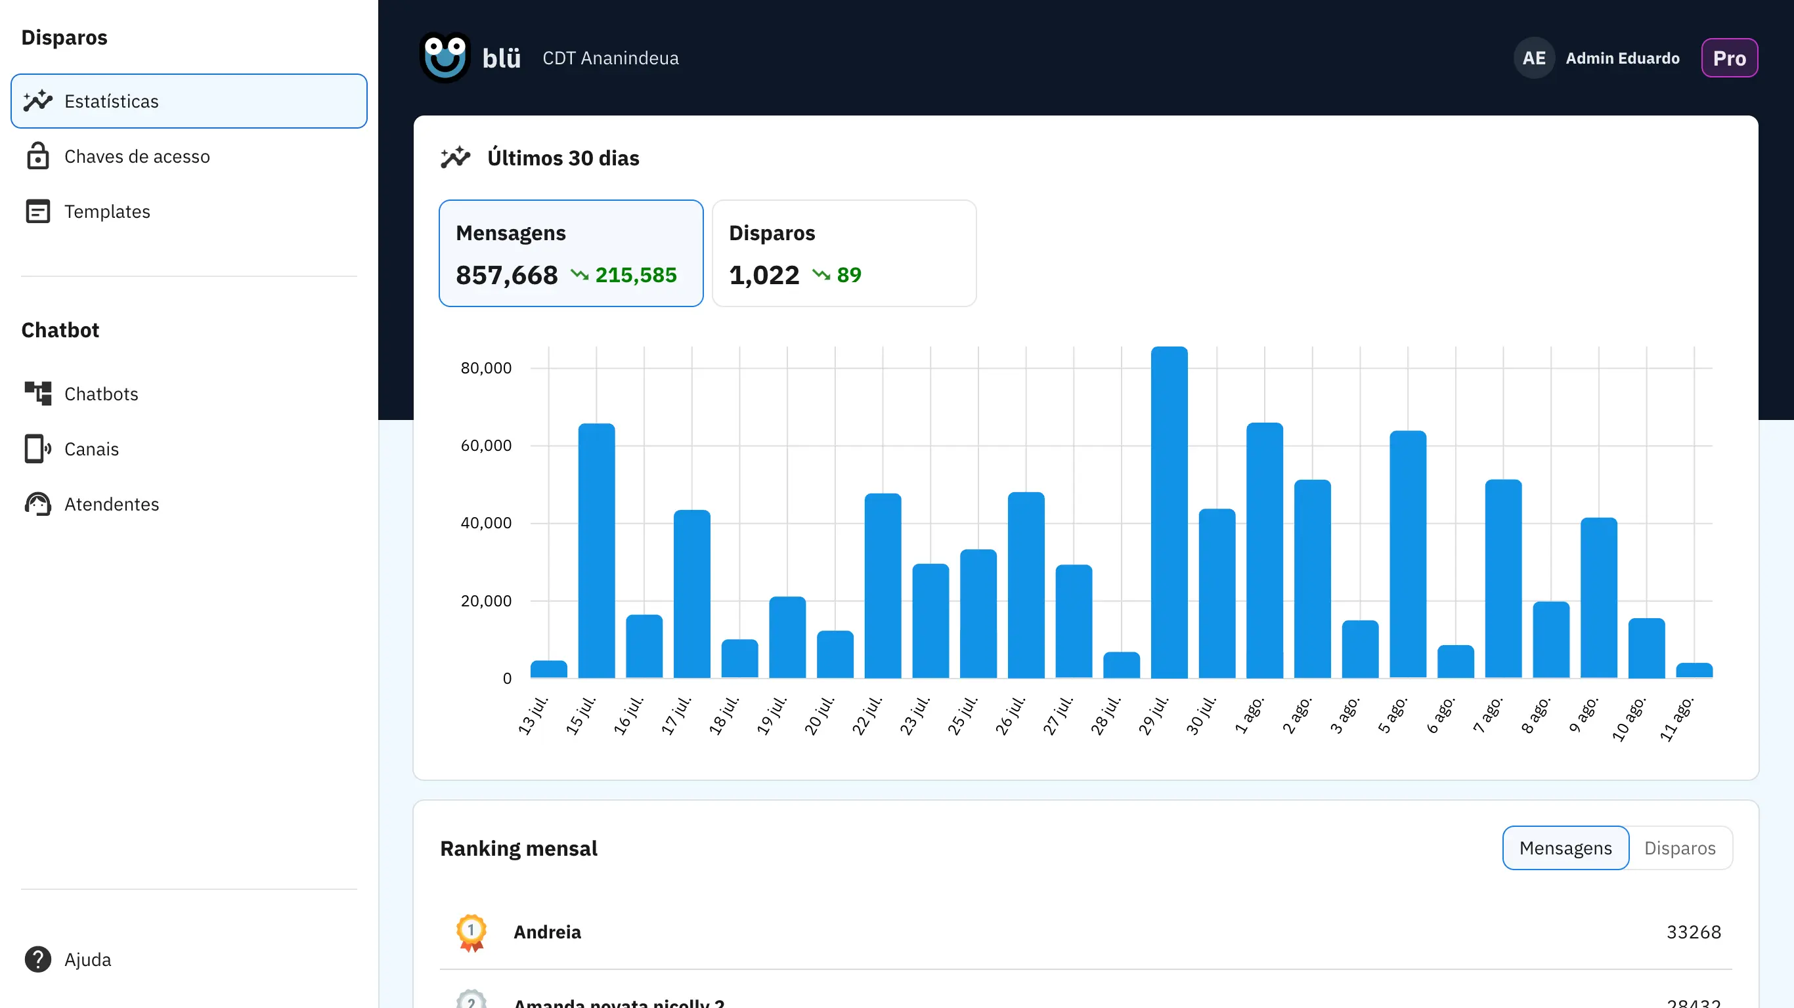
Task: Click the Estatísticas sparkle chart icon in sidebar
Action: [37, 101]
